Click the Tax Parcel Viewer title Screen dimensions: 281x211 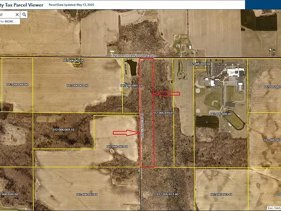tap(21, 5)
